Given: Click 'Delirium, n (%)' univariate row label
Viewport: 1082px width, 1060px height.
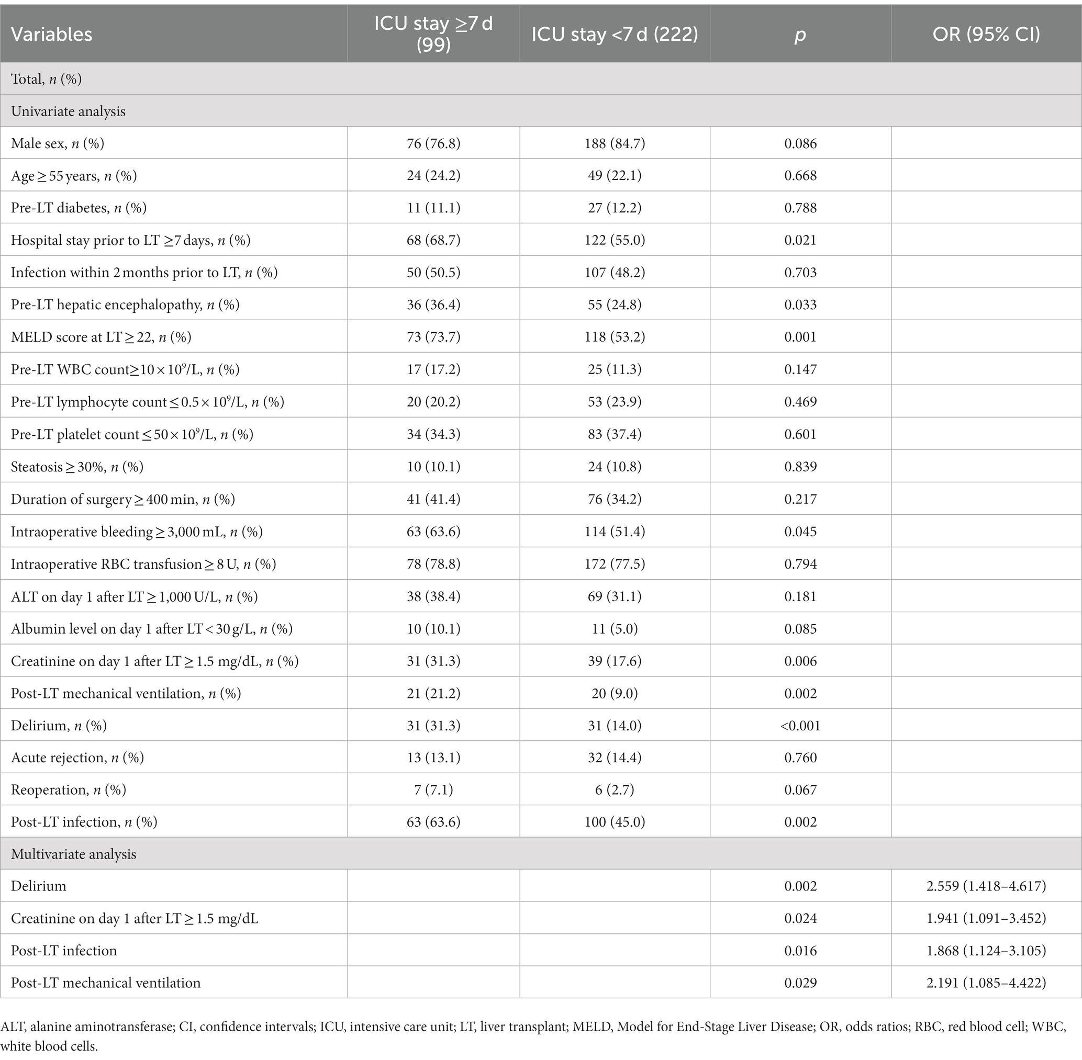Looking at the screenshot, I should (x=59, y=725).
